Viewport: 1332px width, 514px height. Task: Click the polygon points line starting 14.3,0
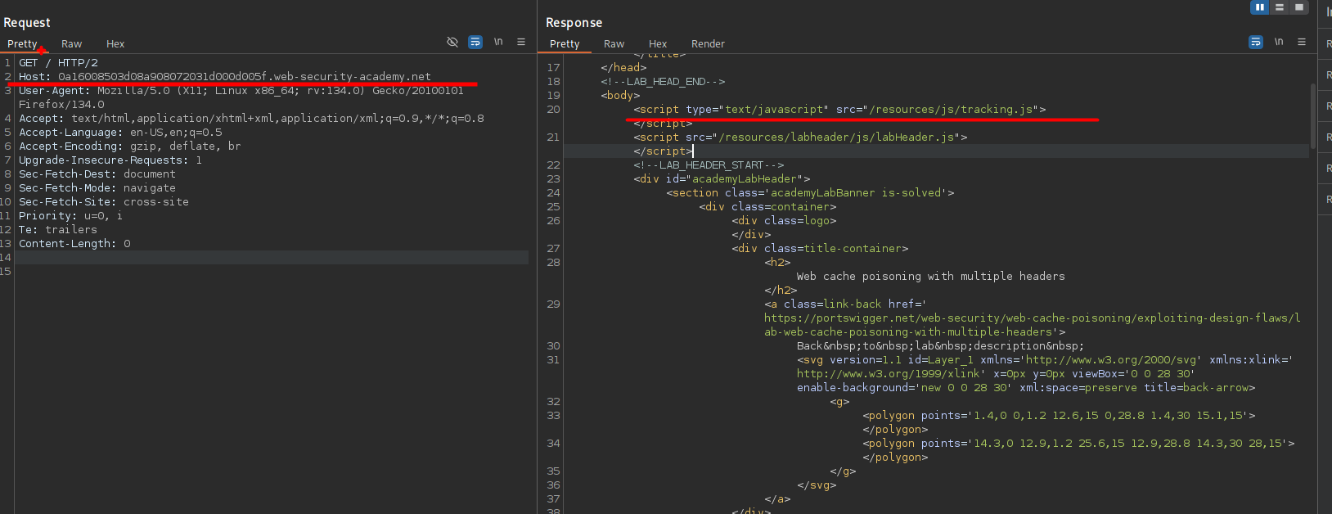click(1078, 444)
